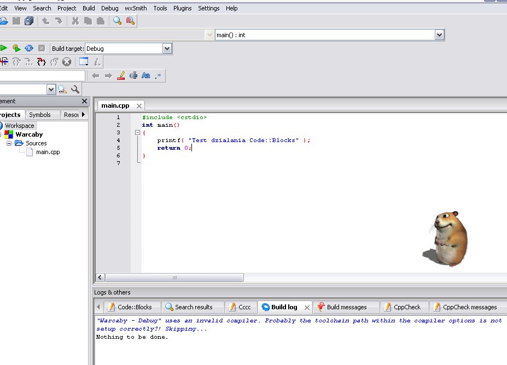Switch to the Code::Blocks log tab
This screenshot has height=365, width=507.
pos(133,307)
